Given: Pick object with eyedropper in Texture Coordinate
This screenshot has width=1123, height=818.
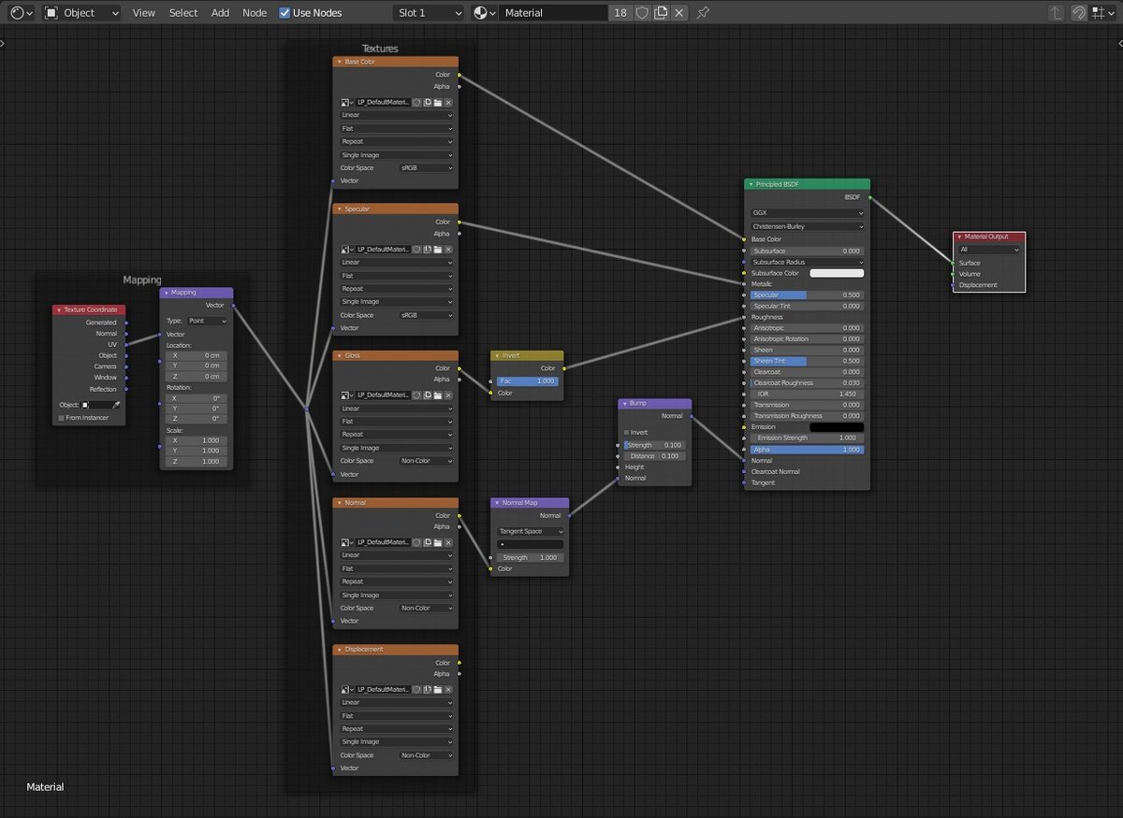Looking at the screenshot, I should point(117,405).
